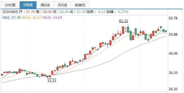
Task: Click the last green candlestick on chart
Action: coord(166,31)
